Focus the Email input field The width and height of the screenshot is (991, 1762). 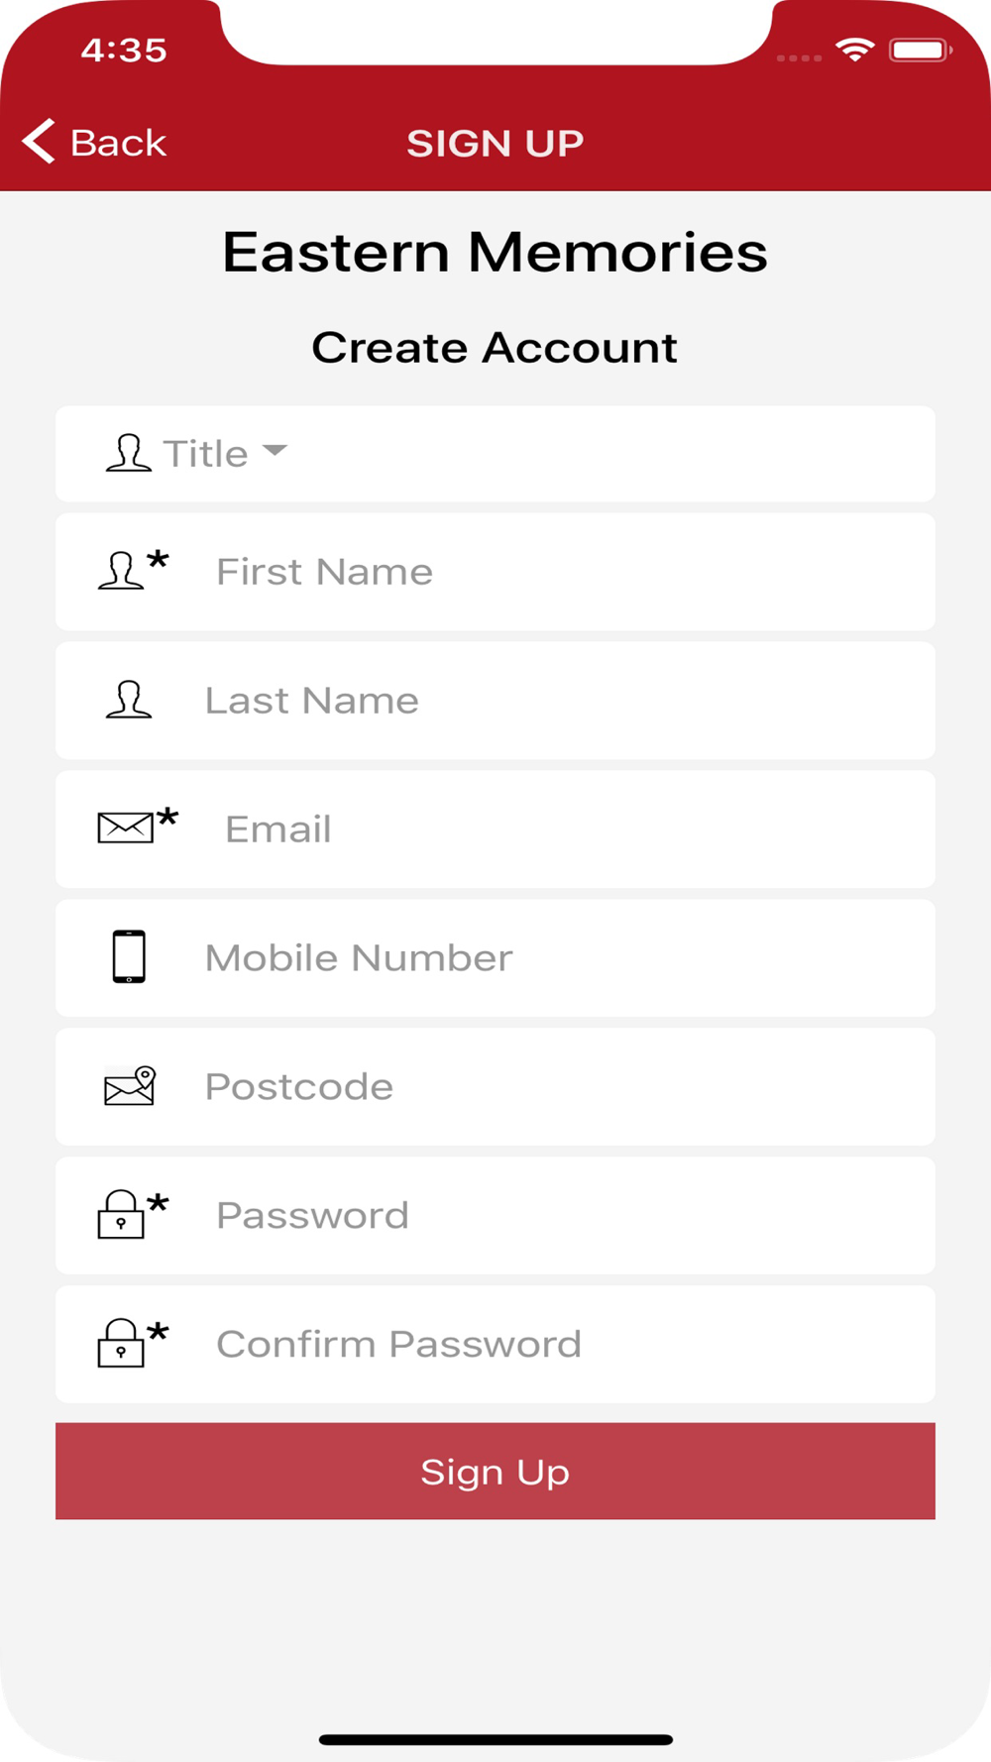coord(495,829)
